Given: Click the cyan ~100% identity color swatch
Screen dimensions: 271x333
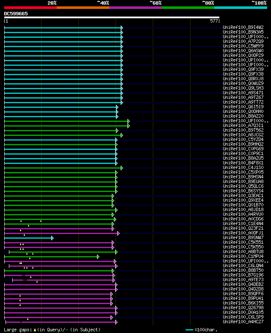Looking at the screenshot, I should pyautogui.click(x=241, y=8).
